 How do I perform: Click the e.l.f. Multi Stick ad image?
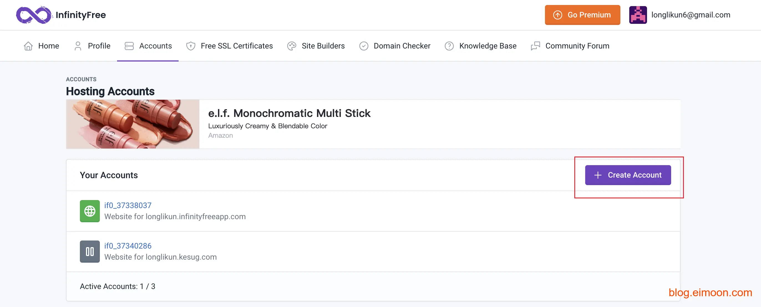coord(133,124)
